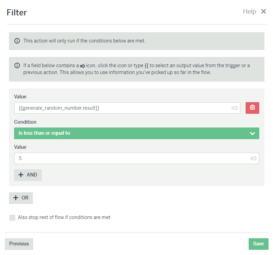Go back with the Previous button
273x255 pixels.
click(x=19, y=244)
